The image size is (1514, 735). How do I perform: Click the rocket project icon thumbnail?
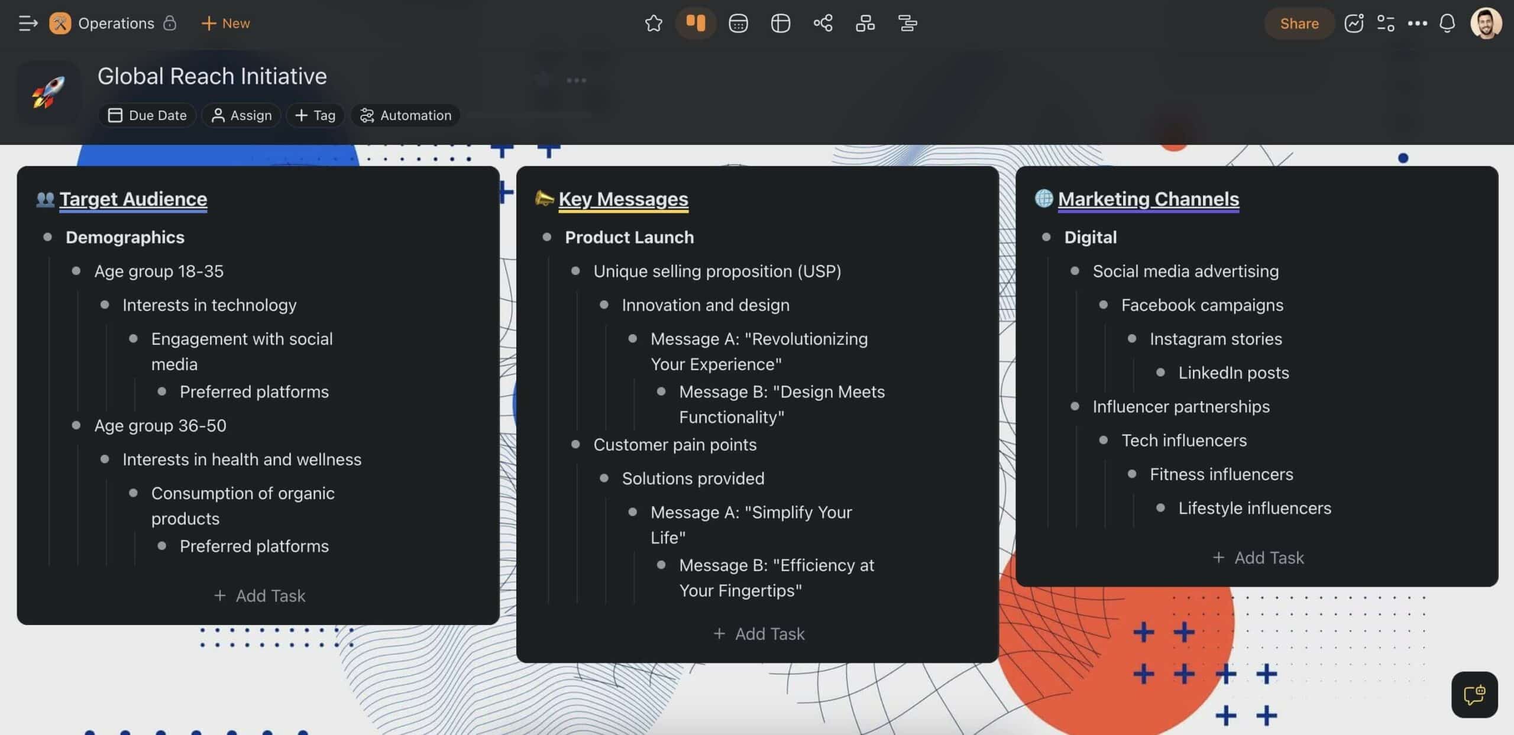coord(48,93)
